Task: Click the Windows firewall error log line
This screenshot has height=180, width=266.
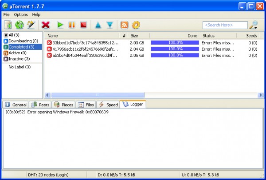Action: 57,112
